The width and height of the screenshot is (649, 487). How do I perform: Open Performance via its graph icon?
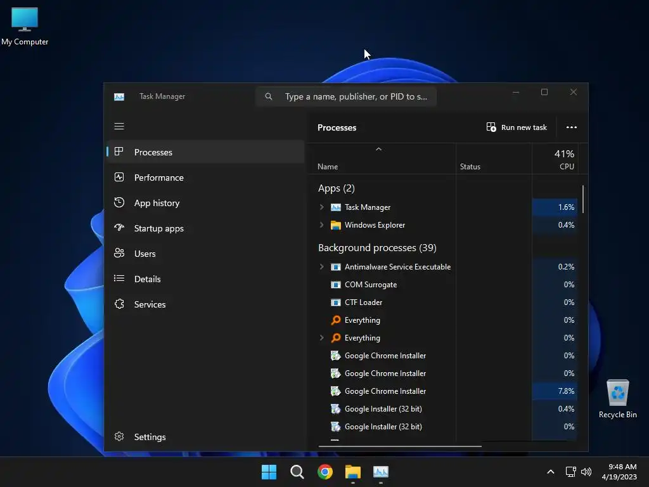[119, 178]
